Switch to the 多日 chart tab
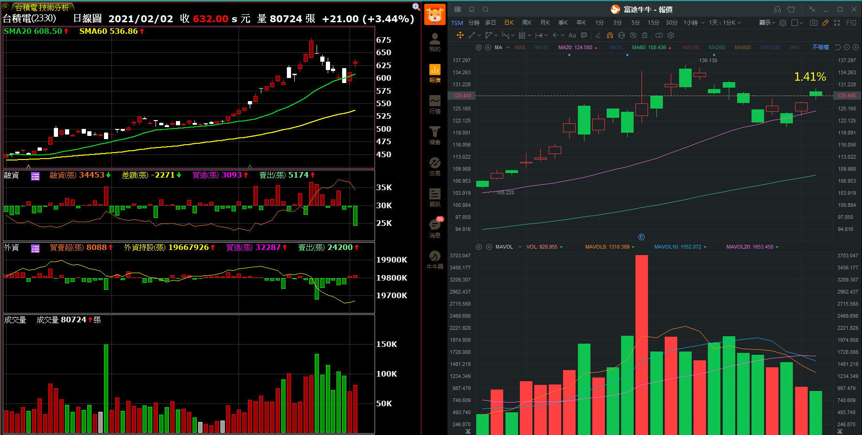The width and height of the screenshot is (862, 435). tap(491, 23)
